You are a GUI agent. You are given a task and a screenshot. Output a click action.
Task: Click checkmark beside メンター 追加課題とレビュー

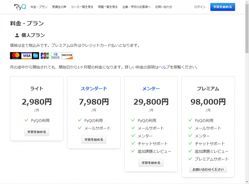point(133,151)
